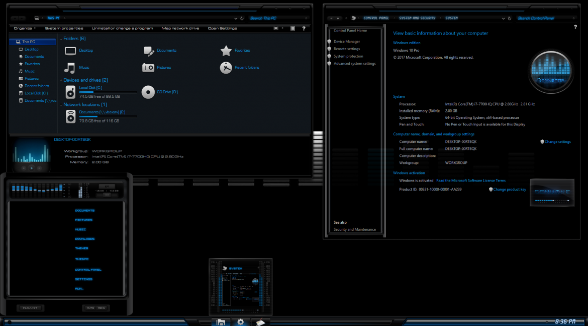Viewport: 588px width, 326px height.
Task: Click the System protection shield icon
Action: tap(329, 56)
